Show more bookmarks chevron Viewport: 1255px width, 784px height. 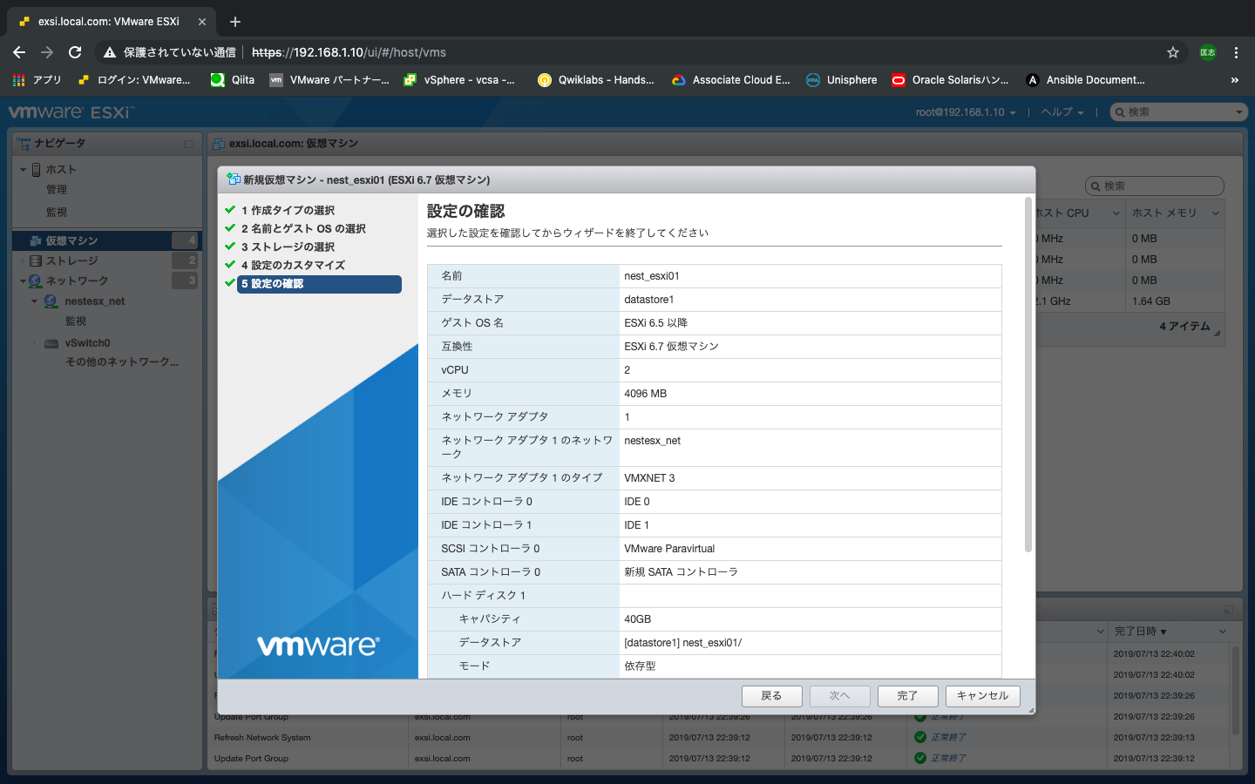(1234, 80)
